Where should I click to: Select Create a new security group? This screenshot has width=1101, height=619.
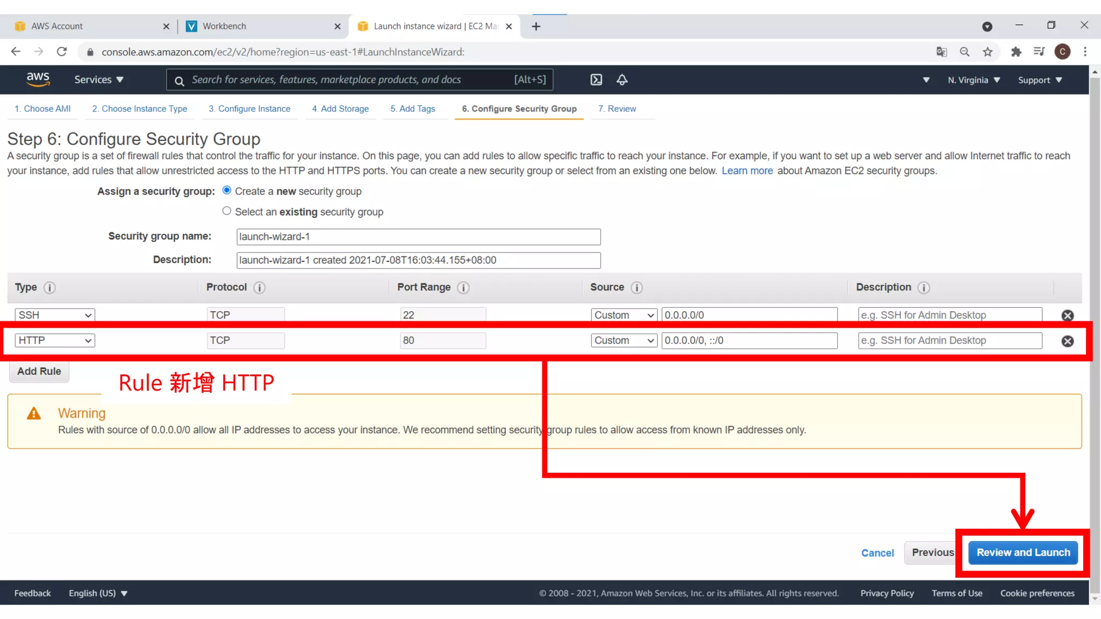(227, 191)
